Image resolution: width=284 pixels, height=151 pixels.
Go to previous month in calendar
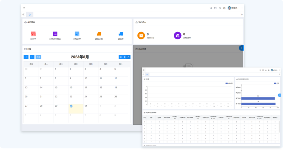pyautogui.click(x=26, y=57)
